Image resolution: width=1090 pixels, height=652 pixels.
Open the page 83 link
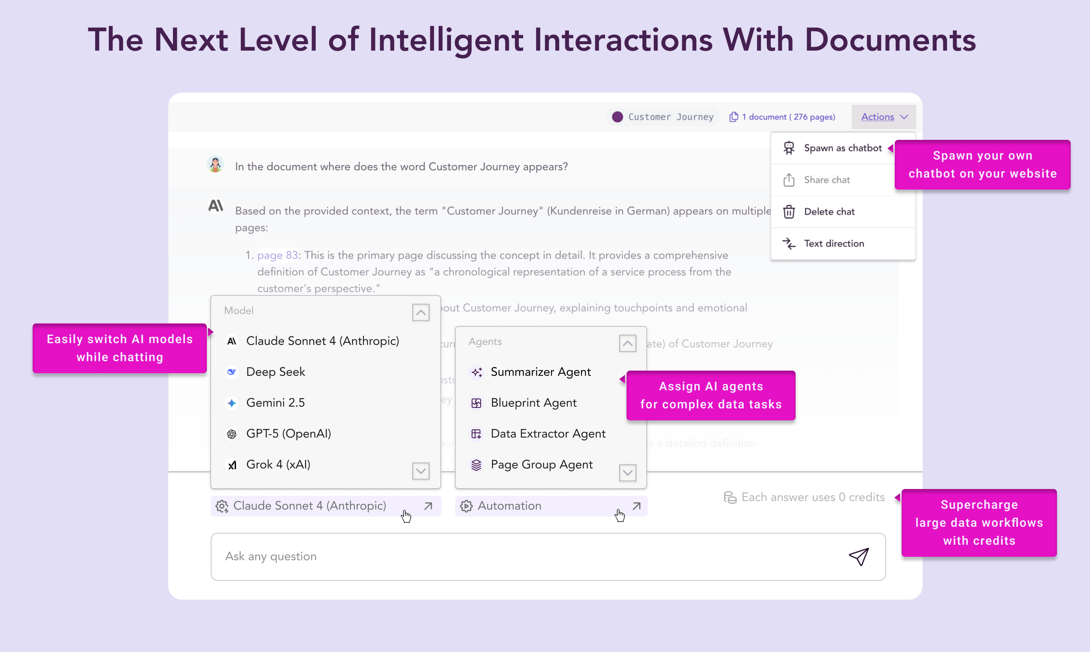(x=277, y=255)
